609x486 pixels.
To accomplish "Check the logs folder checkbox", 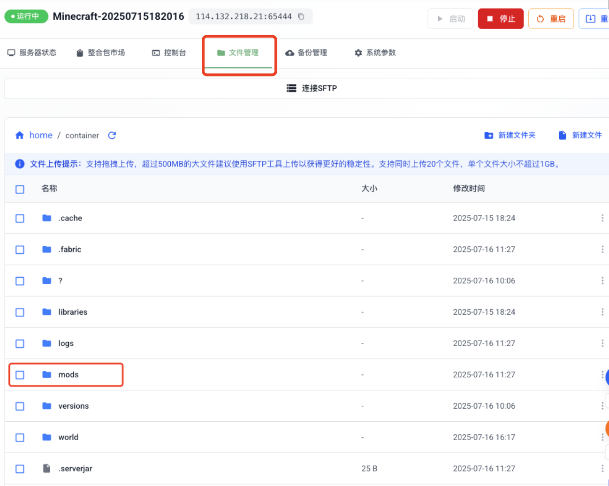I will [20, 344].
